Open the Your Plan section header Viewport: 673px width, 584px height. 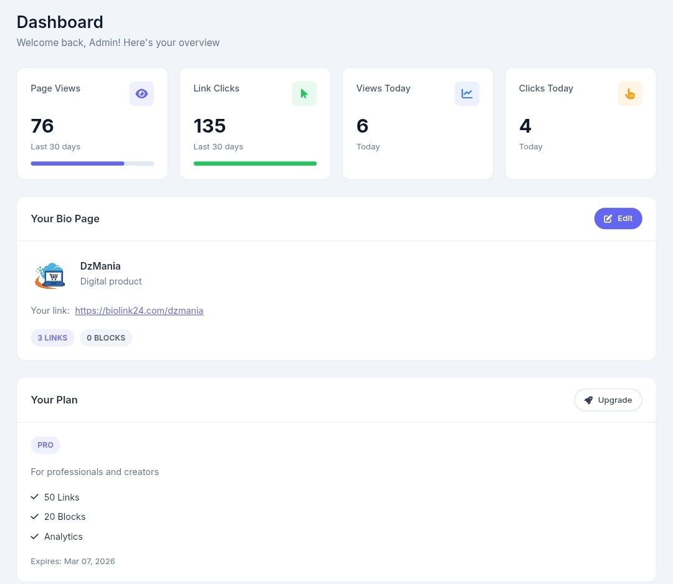[x=54, y=400]
